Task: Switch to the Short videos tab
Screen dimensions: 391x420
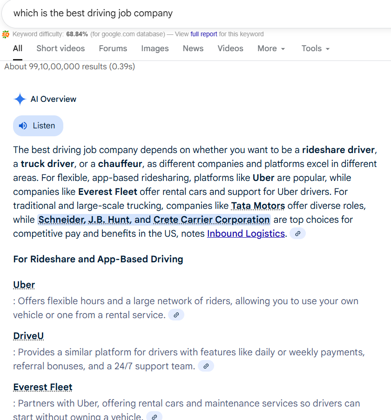Action: (x=61, y=48)
